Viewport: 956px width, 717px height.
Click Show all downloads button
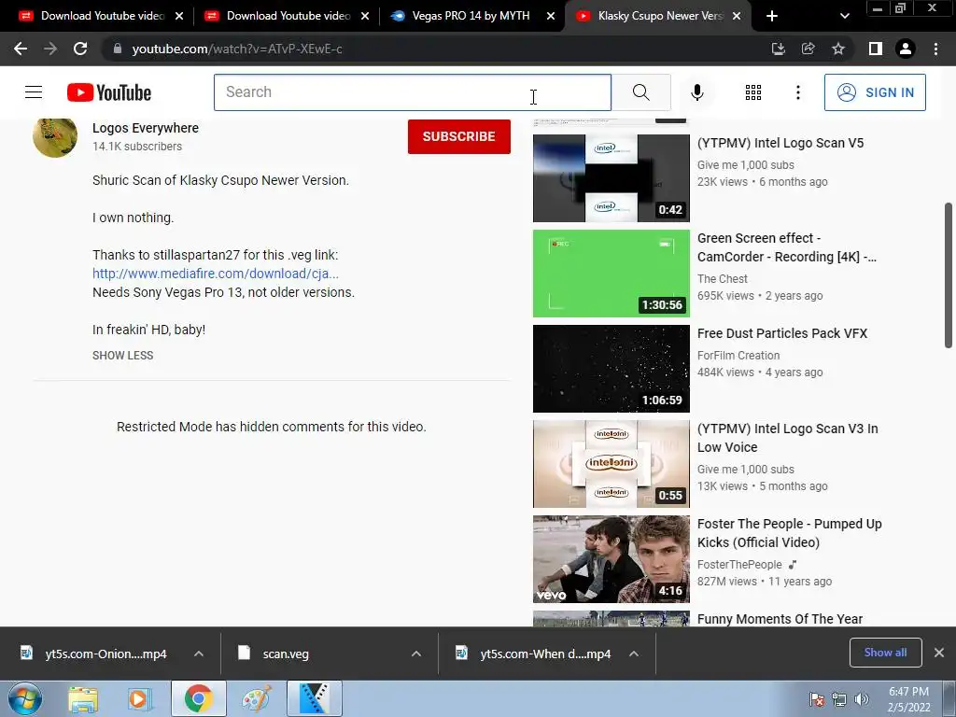[885, 653]
